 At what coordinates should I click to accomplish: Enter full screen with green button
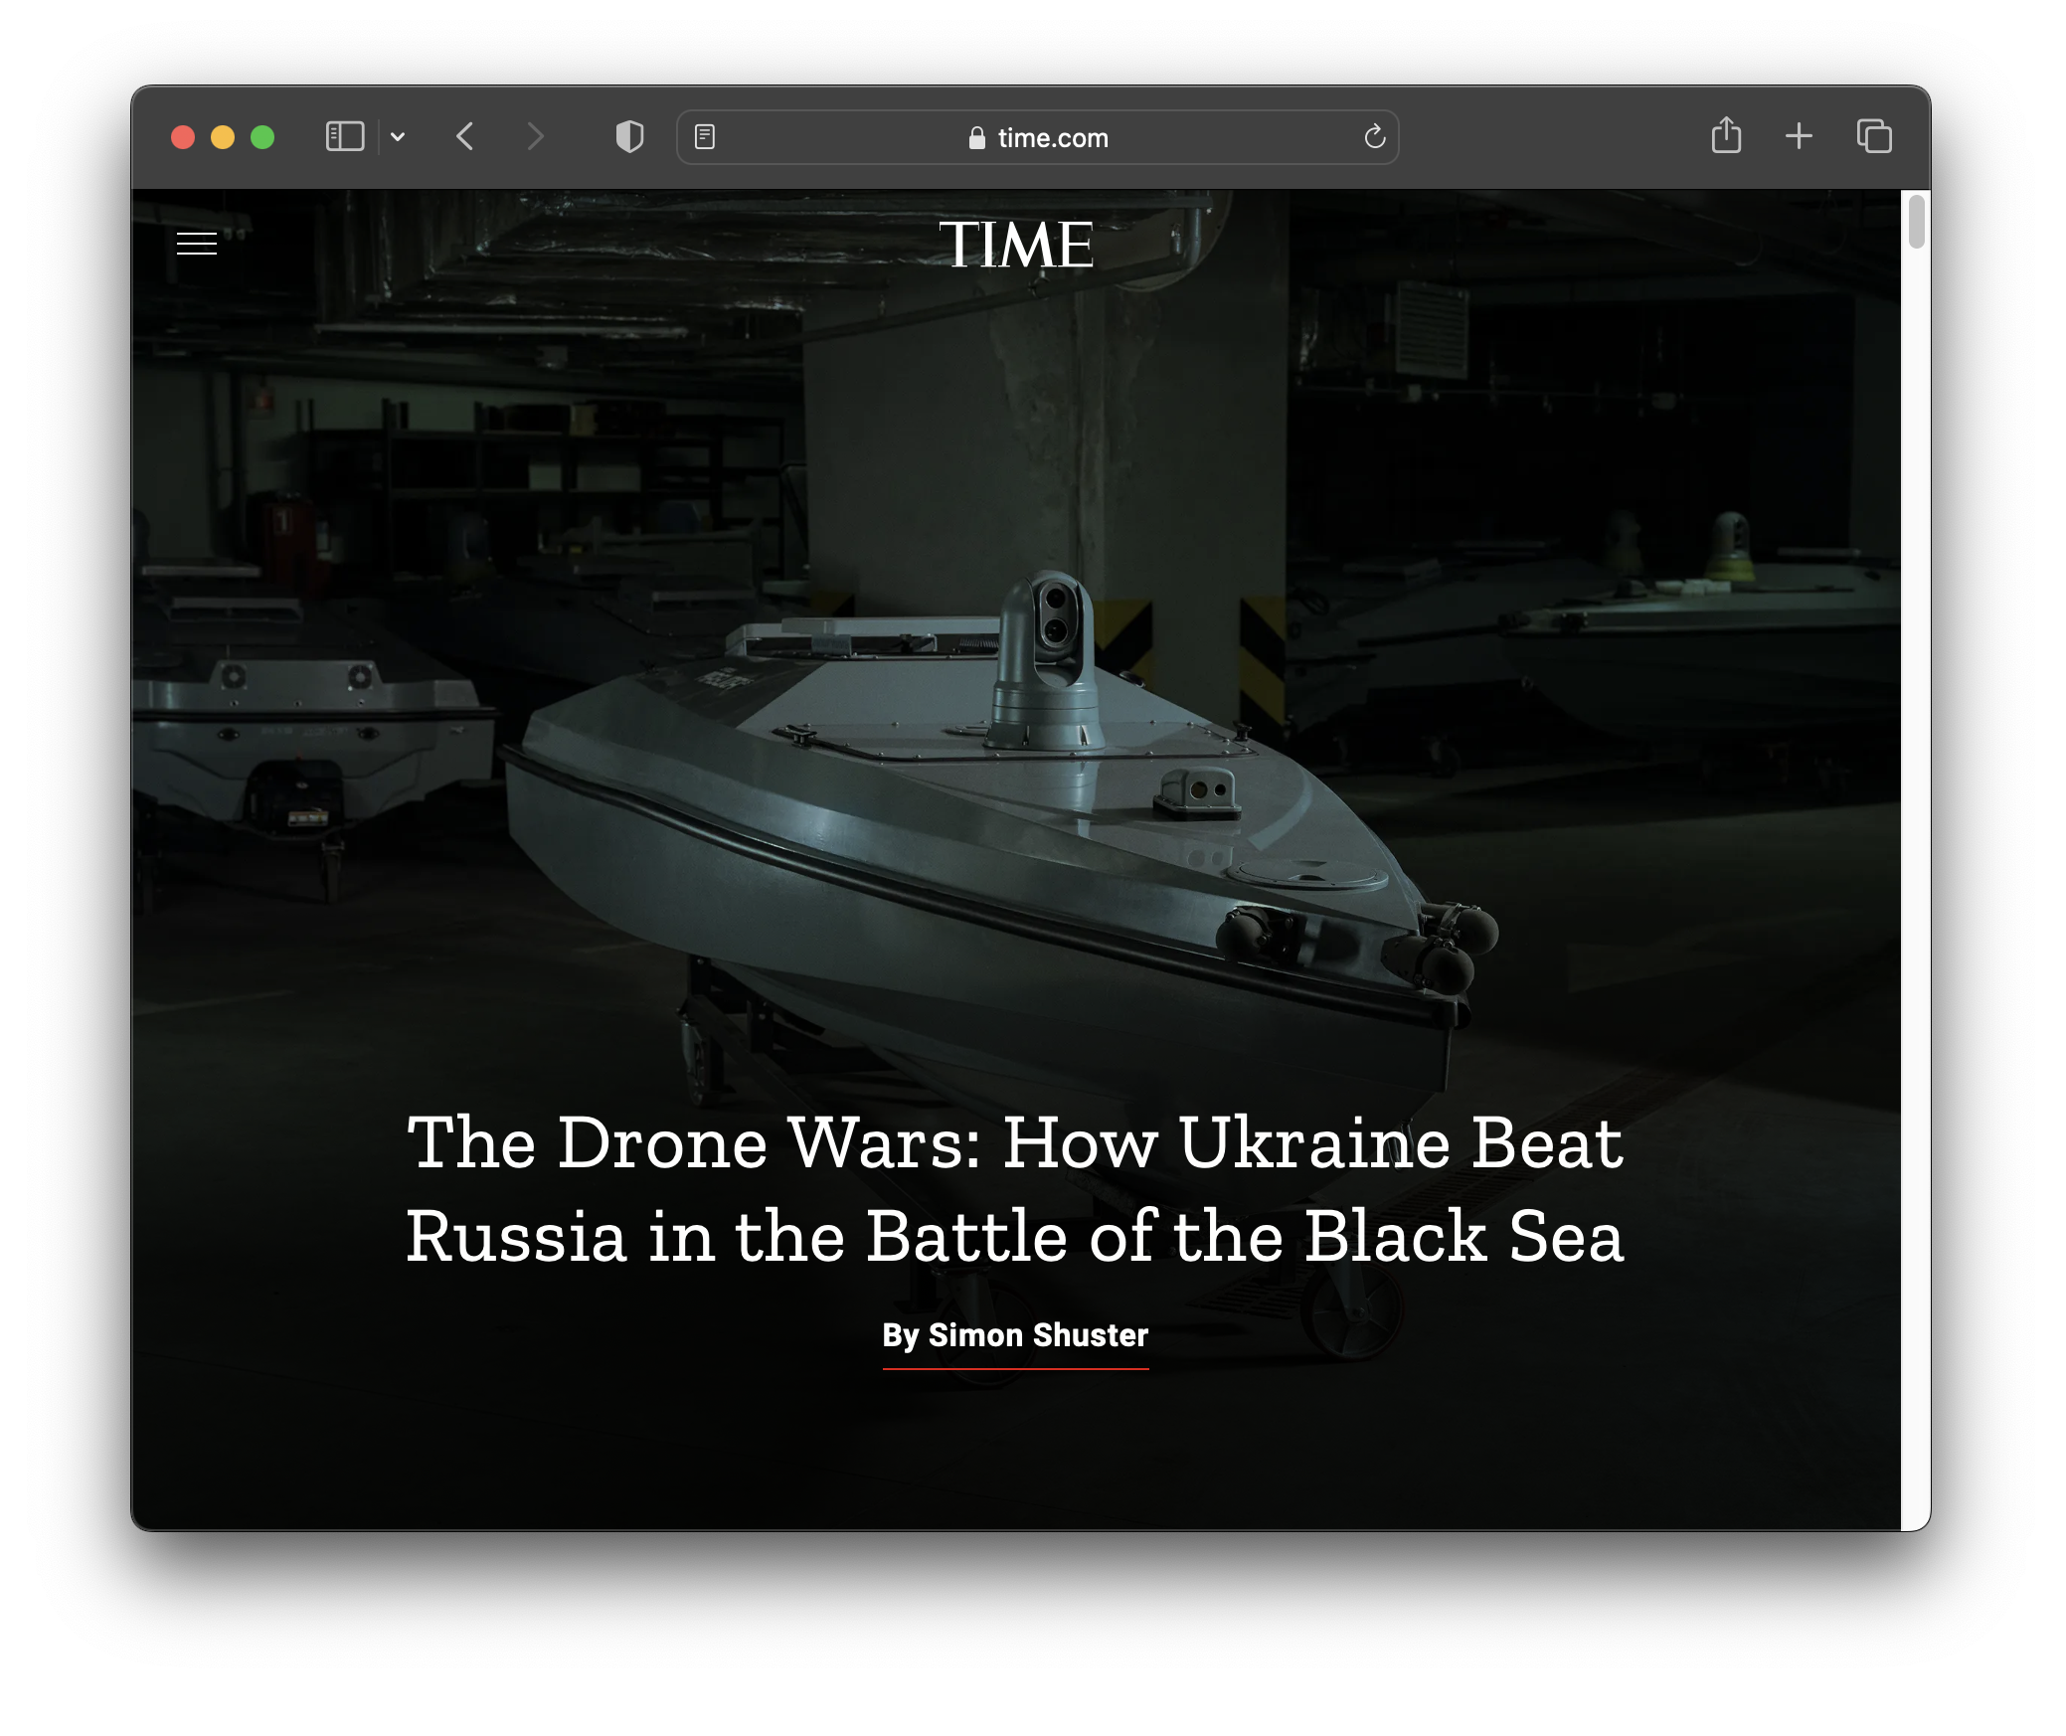pyautogui.click(x=262, y=137)
